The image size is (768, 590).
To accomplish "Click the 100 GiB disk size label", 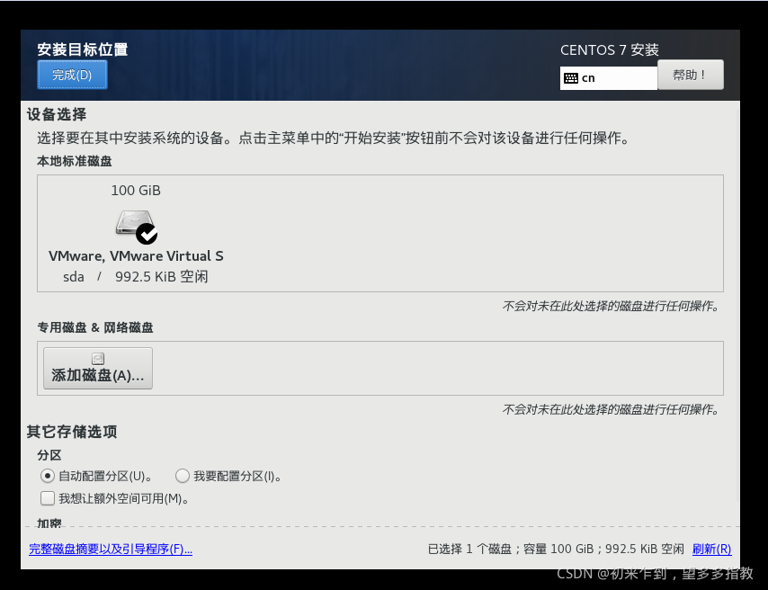I will (x=136, y=190).
